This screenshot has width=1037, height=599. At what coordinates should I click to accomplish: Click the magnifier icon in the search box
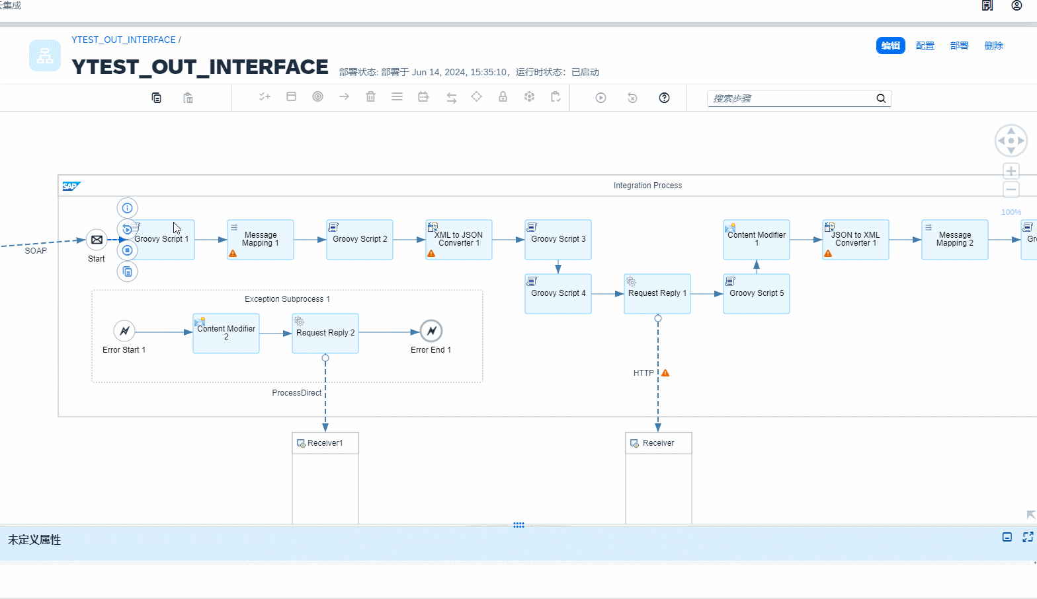pyautogui.click(x=881, y=98)
